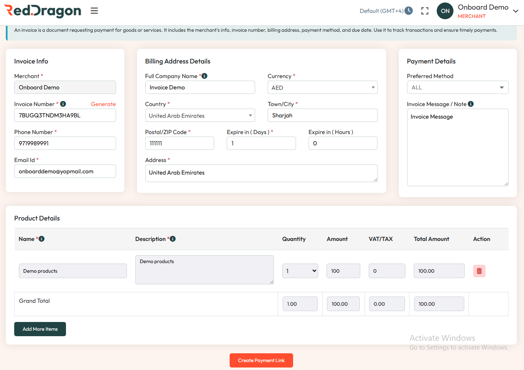The width and height of the screenshot is (524, 370).
Task: Click the Generate invoice number link
Action: [103, 104]
